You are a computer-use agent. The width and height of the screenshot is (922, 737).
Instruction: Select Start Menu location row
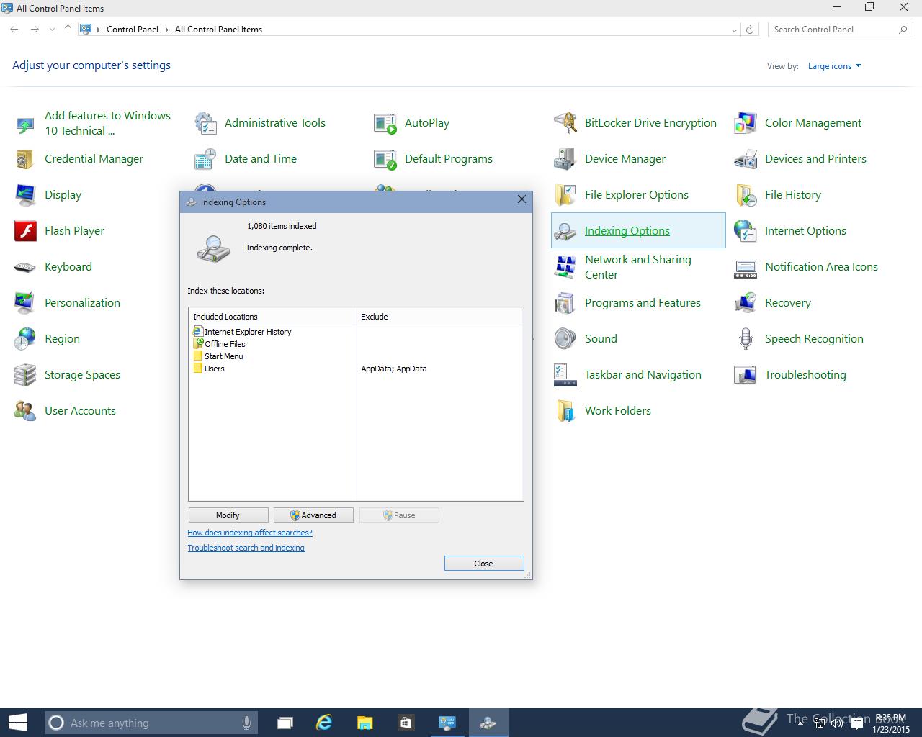[x=218, y=356]
